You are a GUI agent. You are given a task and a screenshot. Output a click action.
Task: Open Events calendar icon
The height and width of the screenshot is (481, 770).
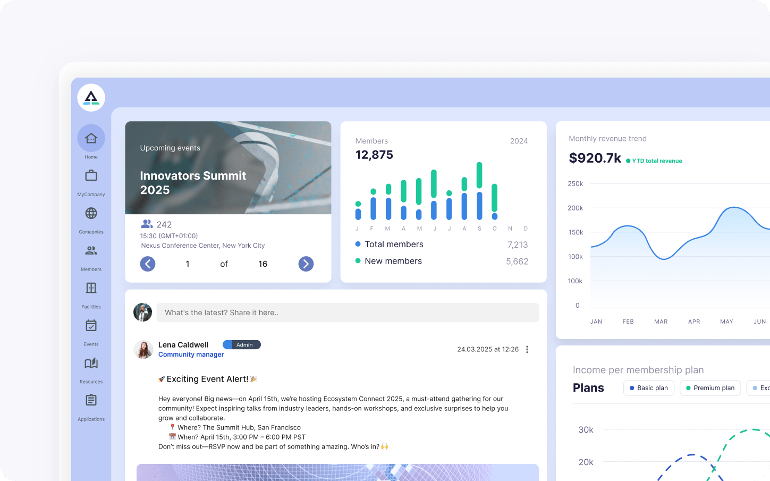[91, 325]
